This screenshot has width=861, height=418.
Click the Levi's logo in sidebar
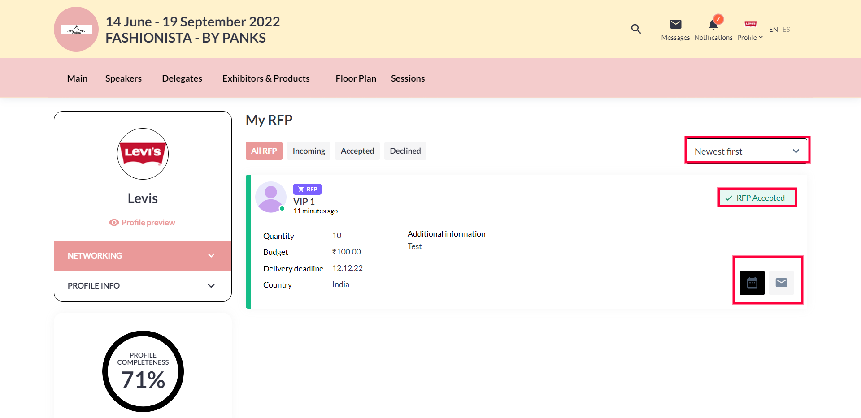point(143,154)
